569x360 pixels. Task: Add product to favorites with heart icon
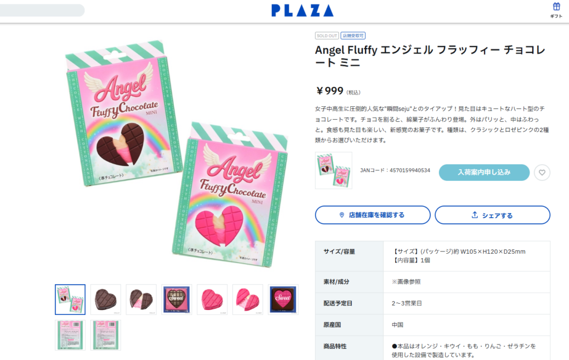(542, 172)
